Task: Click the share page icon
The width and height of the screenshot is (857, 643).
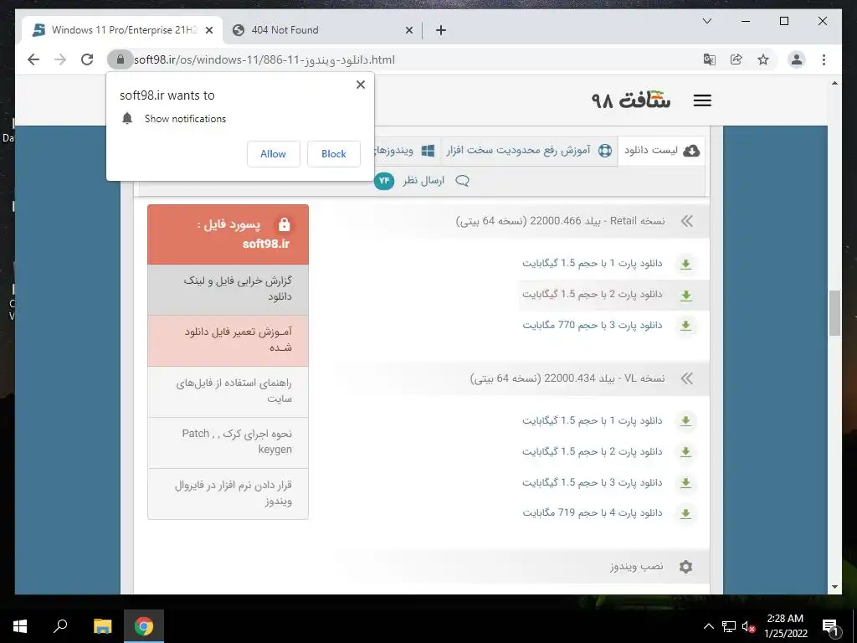Action: pyautogui.click(x=736, y=59)
